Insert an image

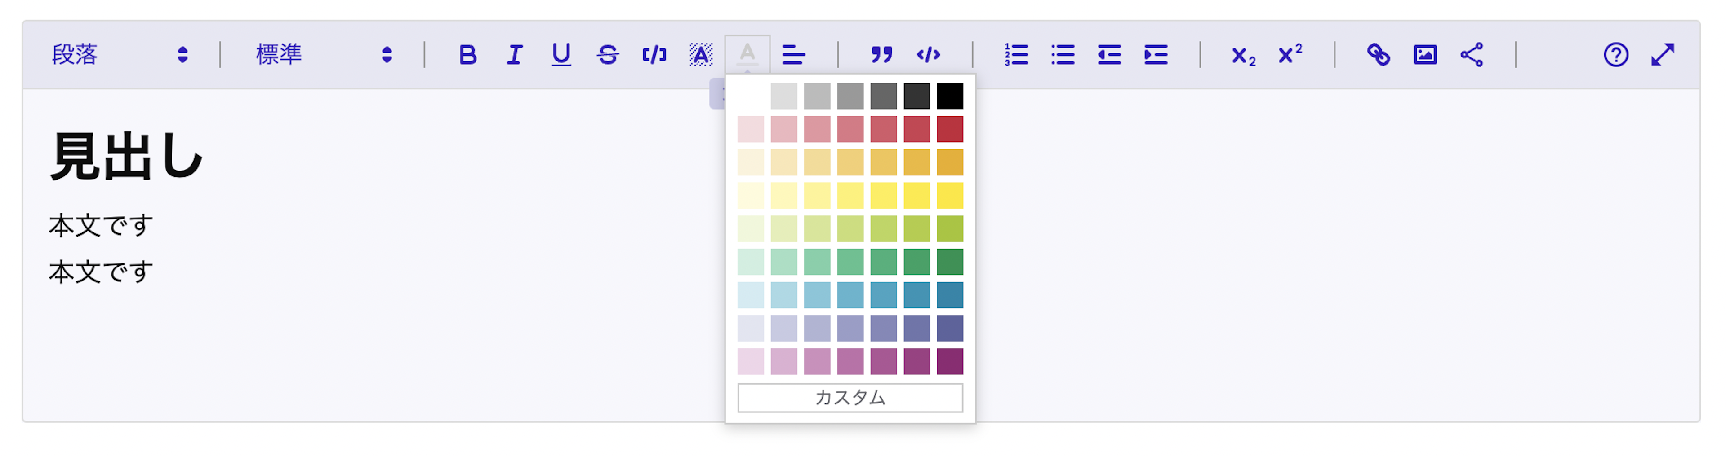click(x=1425, y=54)
